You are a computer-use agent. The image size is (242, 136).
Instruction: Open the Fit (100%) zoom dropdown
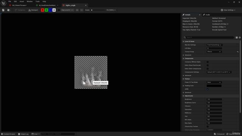[111, 10]
